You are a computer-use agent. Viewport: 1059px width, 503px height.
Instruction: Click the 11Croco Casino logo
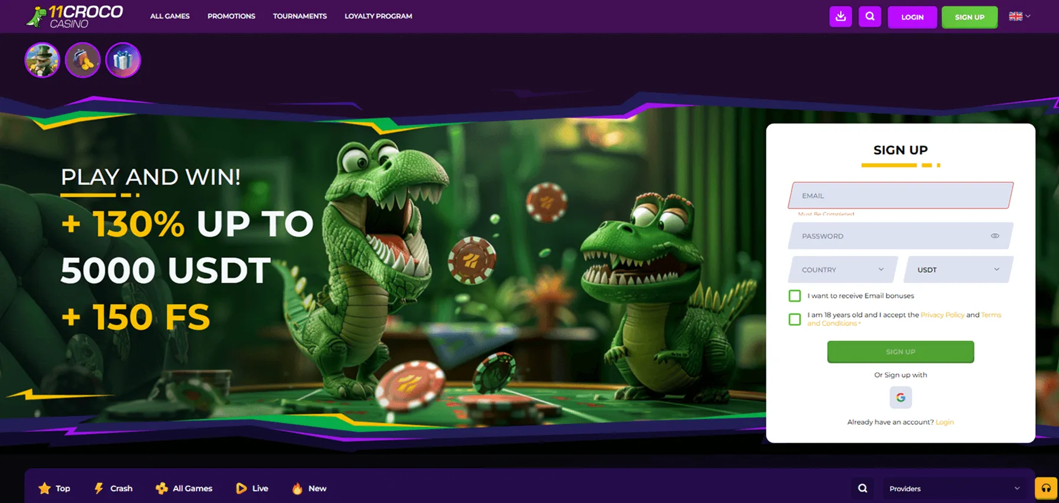(x=75, y=16)
